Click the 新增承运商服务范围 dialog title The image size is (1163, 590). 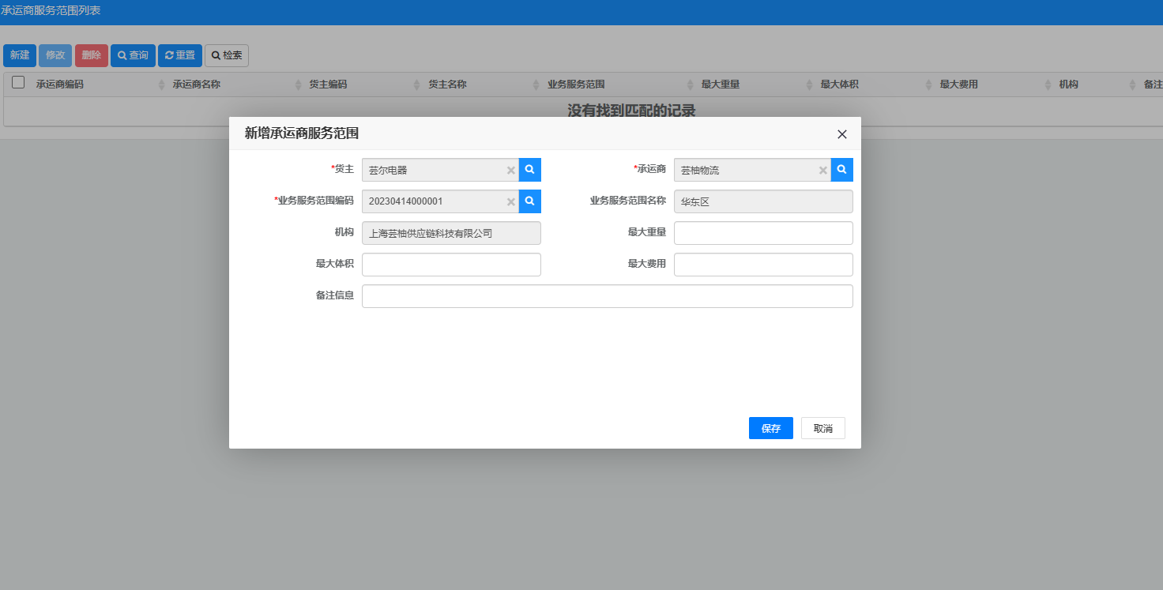point(302,133)
